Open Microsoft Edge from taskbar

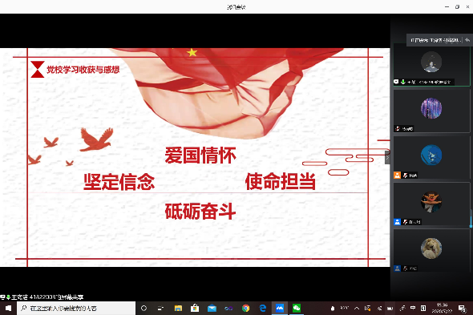pyautogui.click(x=263, y=308)
